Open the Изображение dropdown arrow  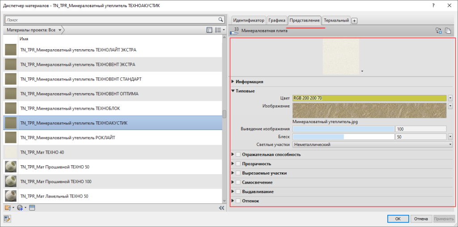coord(450,106)
